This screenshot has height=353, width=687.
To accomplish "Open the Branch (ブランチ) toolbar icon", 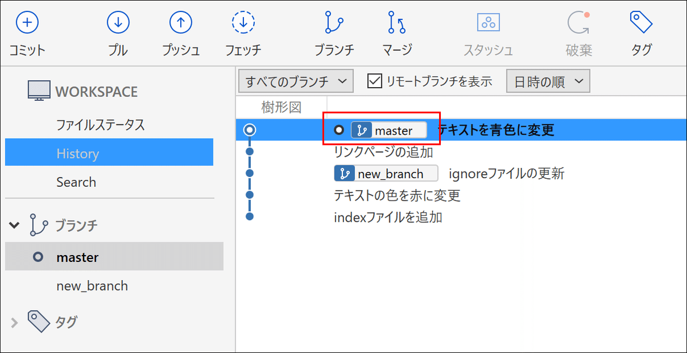I will 334,23.
